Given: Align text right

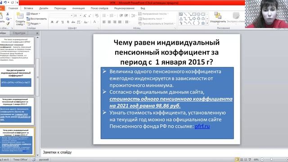Looking at the screenshot, I should pyautogui.click(x=115, y=22).
